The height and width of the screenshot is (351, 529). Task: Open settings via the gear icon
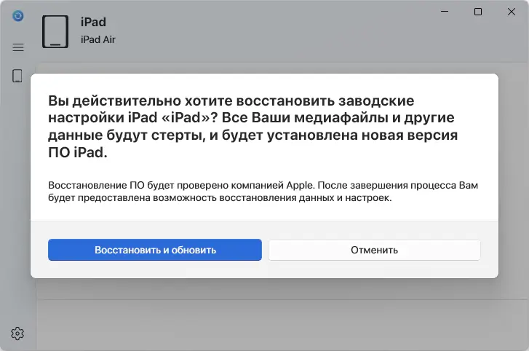coord(17,334)
